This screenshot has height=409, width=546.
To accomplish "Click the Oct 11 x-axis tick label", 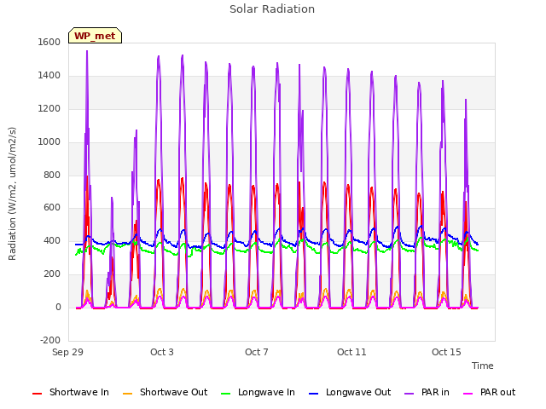I will [351, 352].
